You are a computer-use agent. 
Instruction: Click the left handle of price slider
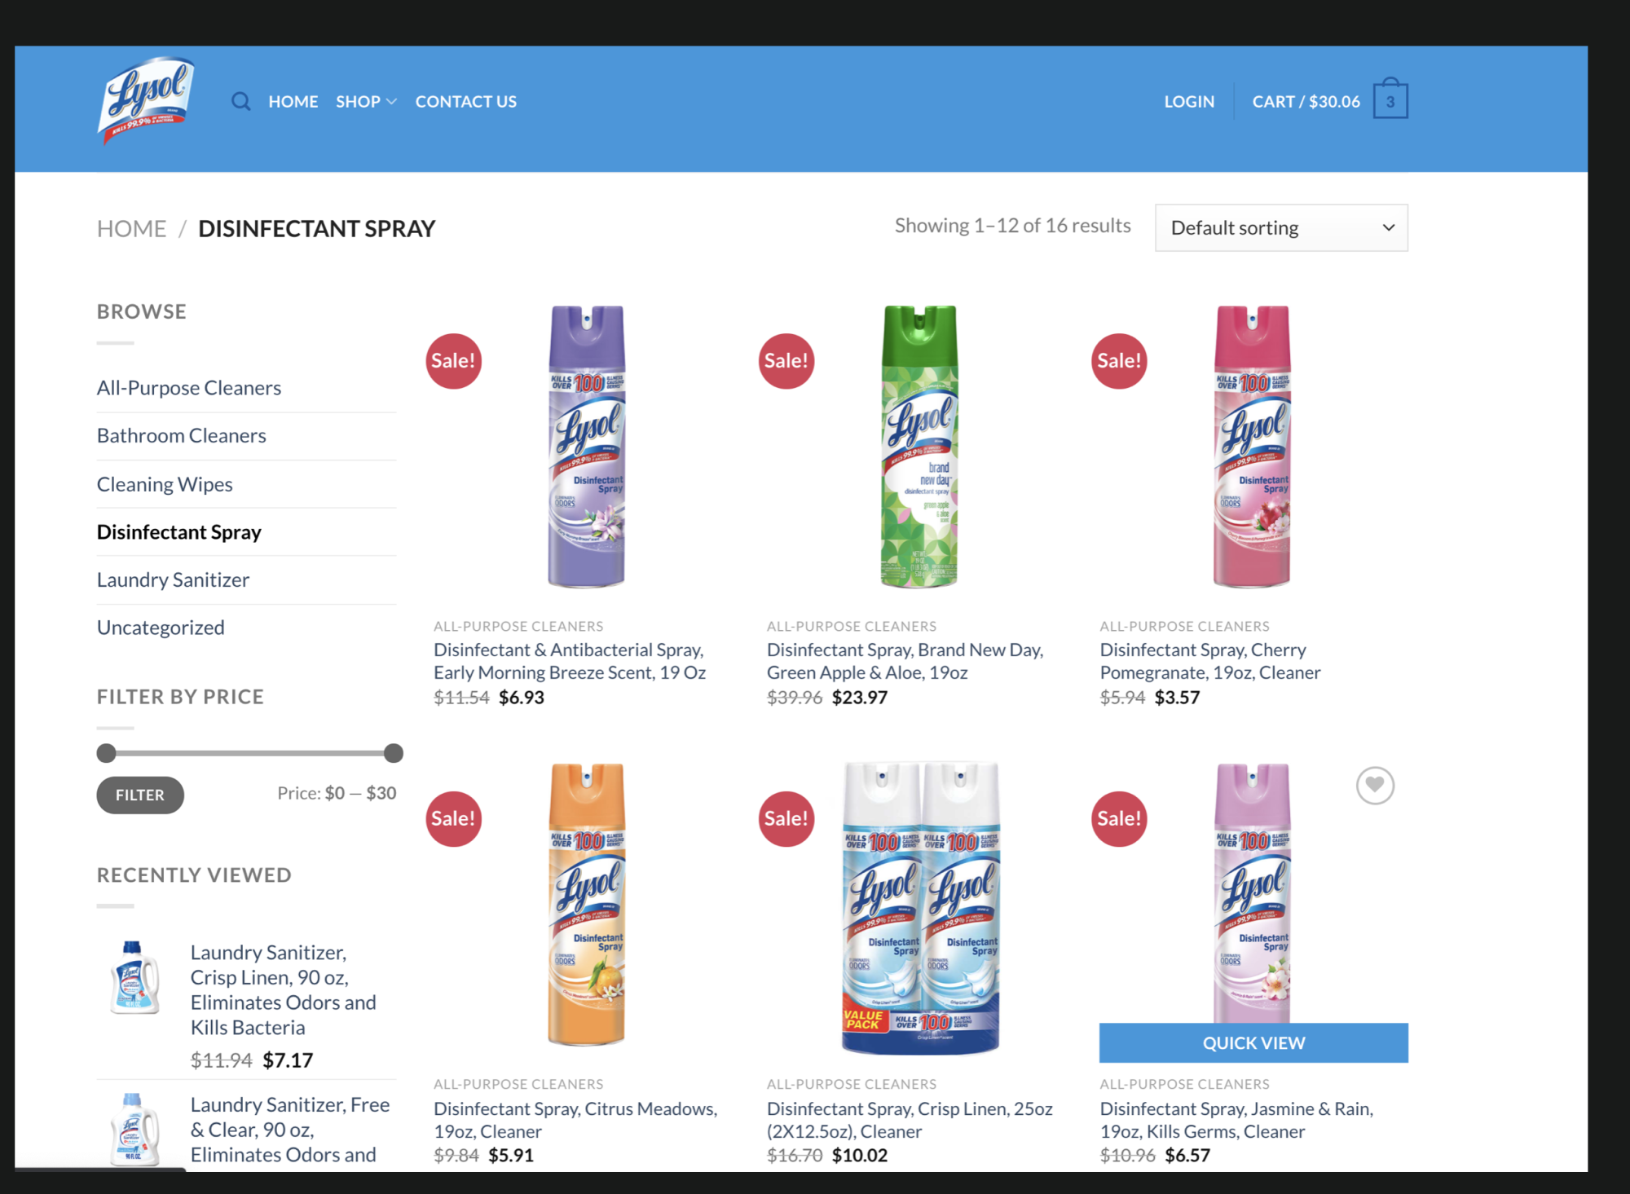point(106,753)
